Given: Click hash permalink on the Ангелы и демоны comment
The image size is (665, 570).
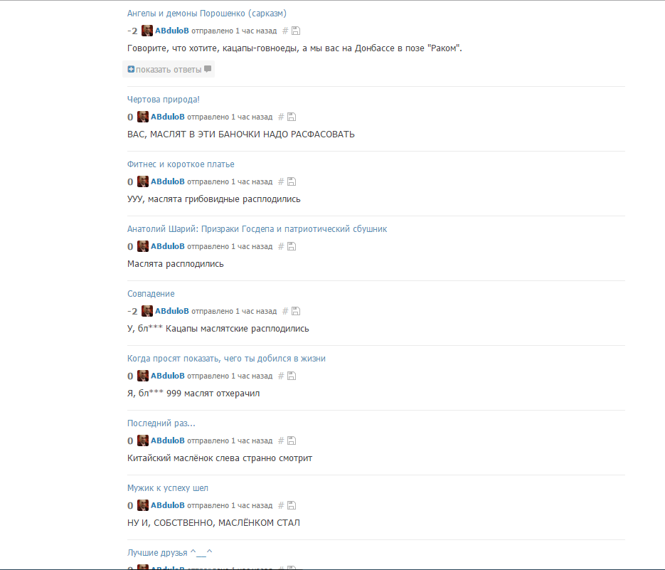Looking at the screenshot, I should [285, 31].
